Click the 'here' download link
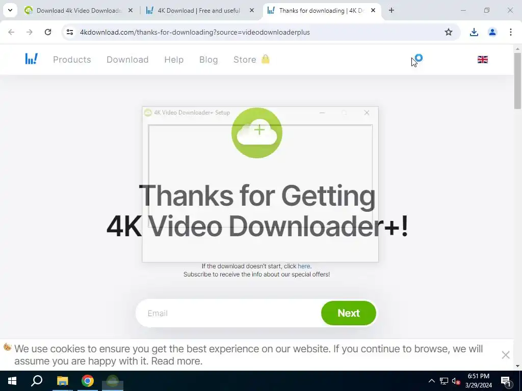 click(304, 266)
